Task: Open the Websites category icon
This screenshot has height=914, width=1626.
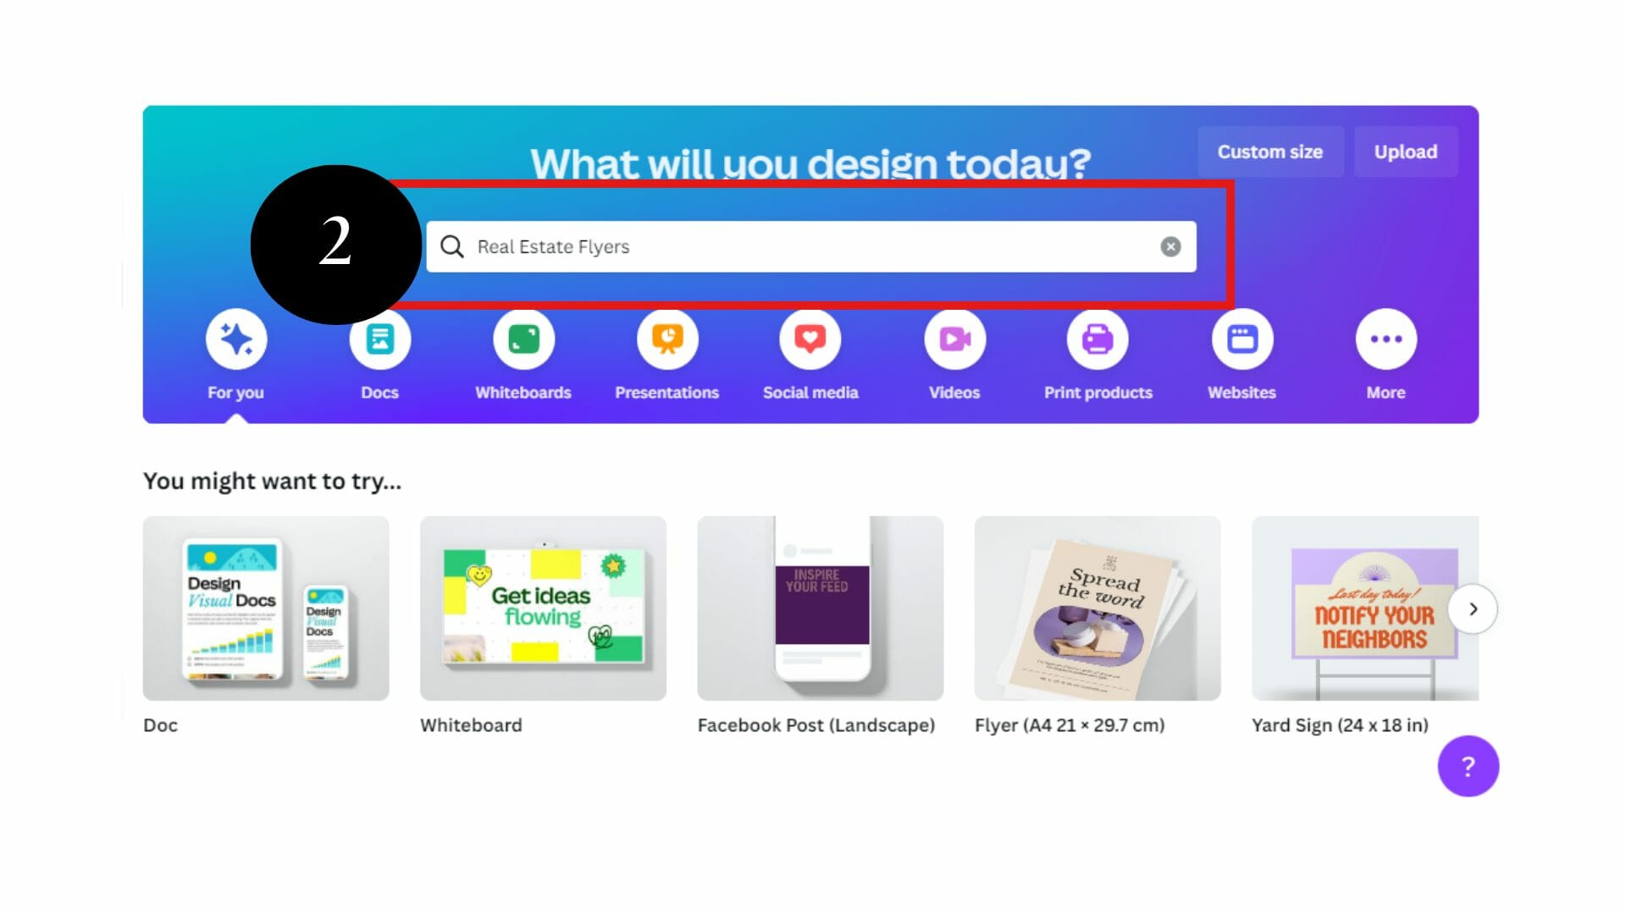Action: 1242,339
